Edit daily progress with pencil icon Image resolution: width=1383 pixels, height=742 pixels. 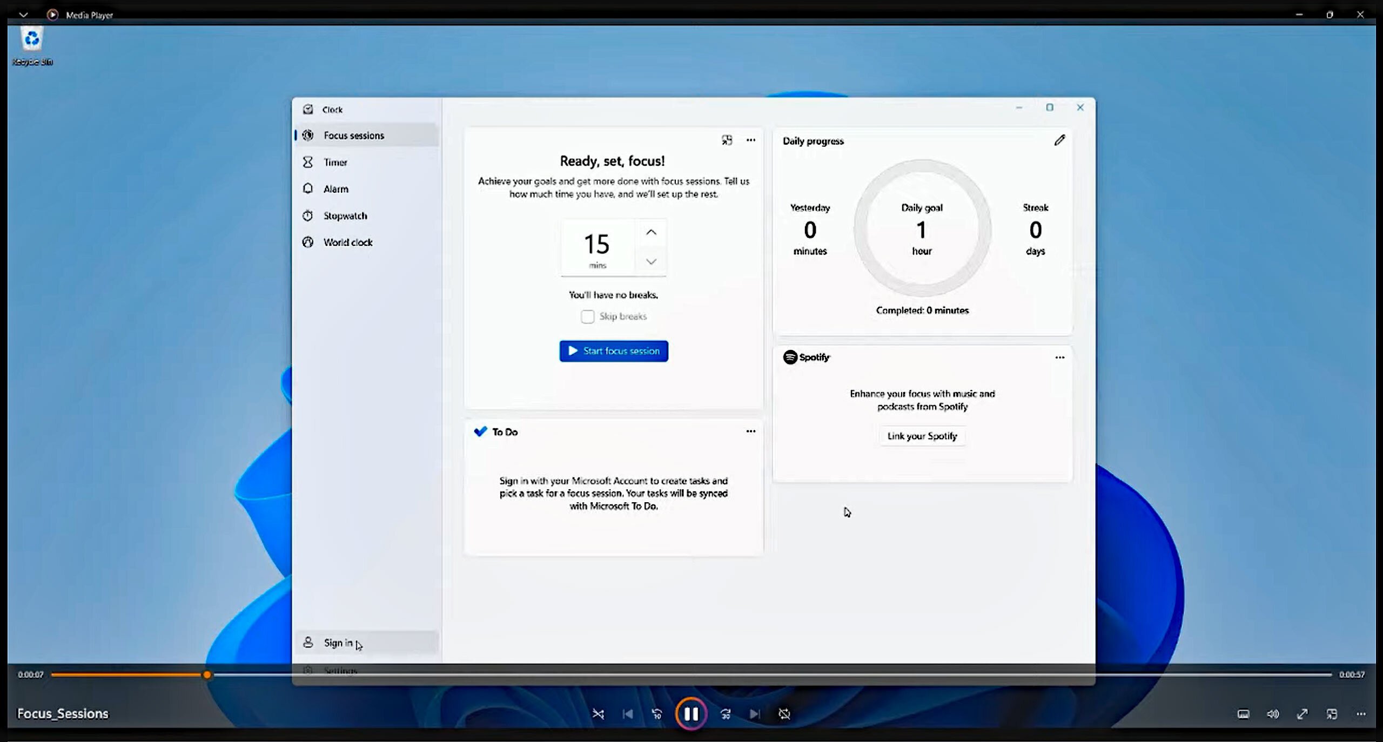(x=1059, y=140)
